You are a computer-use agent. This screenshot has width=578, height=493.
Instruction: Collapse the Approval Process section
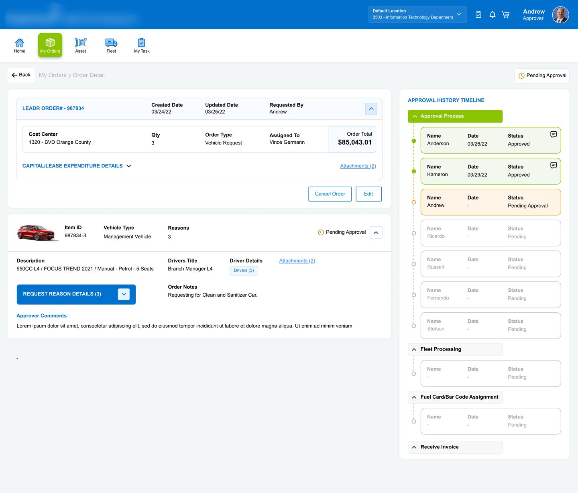455,116
